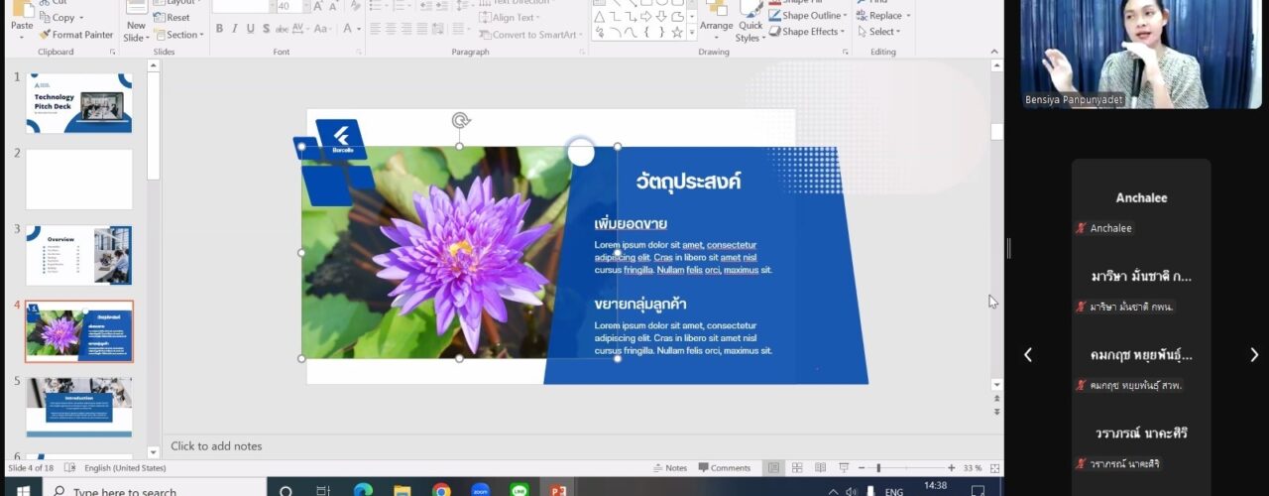Select the down arrow shape
Image resolution: width=1269 pixels, height=496 pixels.
click(x=662, y=17)
